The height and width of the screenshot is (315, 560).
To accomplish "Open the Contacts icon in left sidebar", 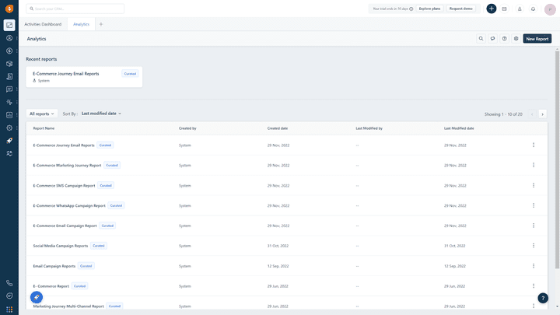I will 9,37.
